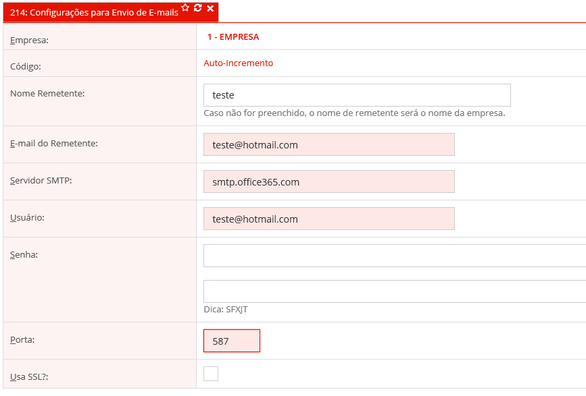Image resolution: width=586 pixels, height=396 pixels.
Task: Click the '1 - EMPRESA' value text
Action: point(233,37)
